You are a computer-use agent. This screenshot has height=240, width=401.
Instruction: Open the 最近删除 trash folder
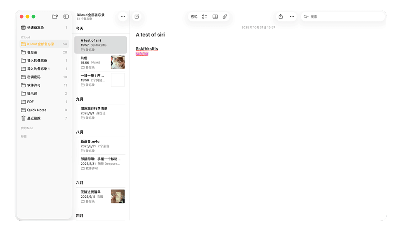pos(34,118)
